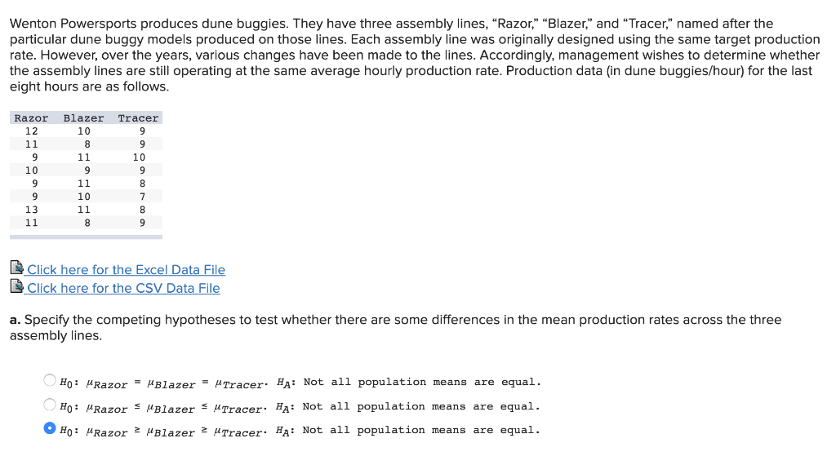Open the CSV Data File link
The width and height of the screenshot is (836, 456).
coord(123,288)
